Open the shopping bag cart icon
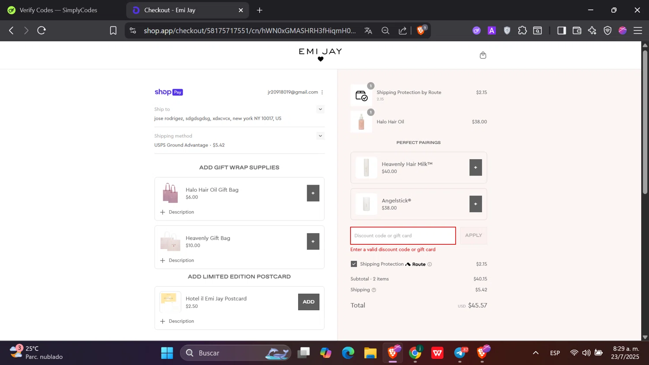This screenshot has width=649, height=365. pyautogui.click(x=483, y=55)
